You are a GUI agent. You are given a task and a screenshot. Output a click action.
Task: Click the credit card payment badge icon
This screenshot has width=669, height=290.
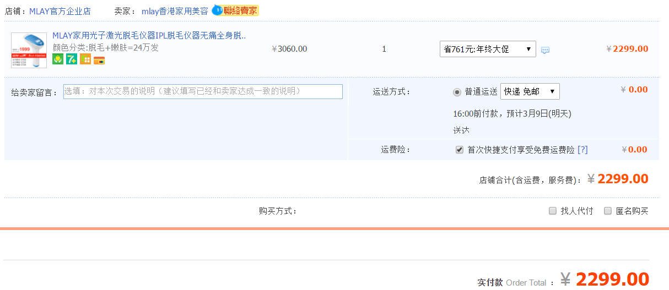pos(99,60)
